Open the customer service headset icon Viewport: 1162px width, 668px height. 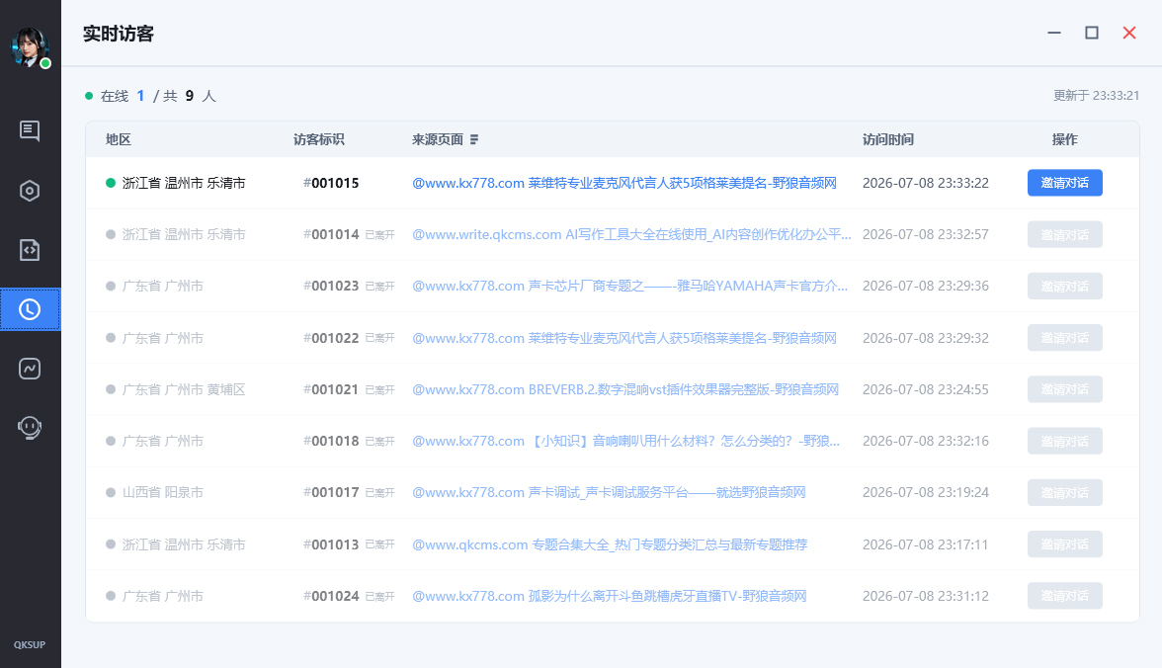pyautogui.click(x=30, y=428)
